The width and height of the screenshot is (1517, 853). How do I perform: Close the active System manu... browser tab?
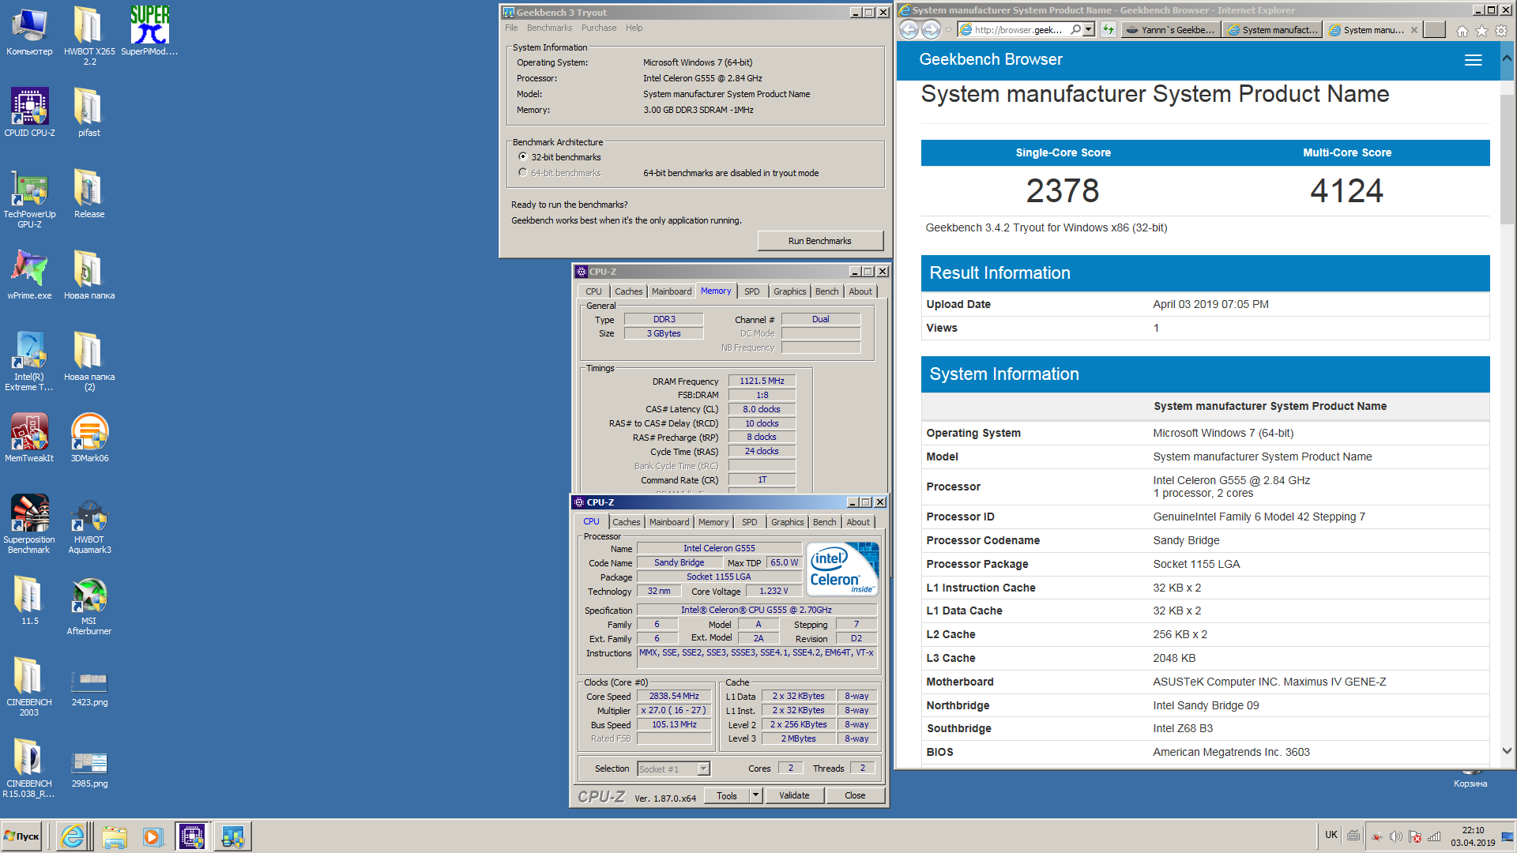[1413, 30]
